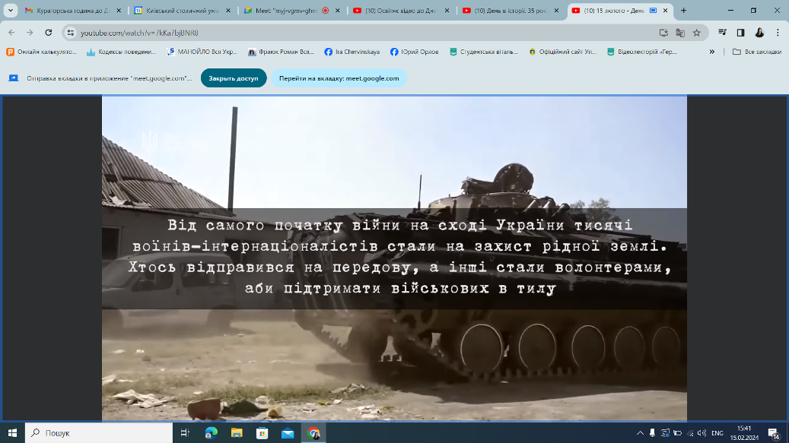The height and width of the screenshot is (443, 789).
Task: Click the microphone tray icon
Action: point(652,433)
